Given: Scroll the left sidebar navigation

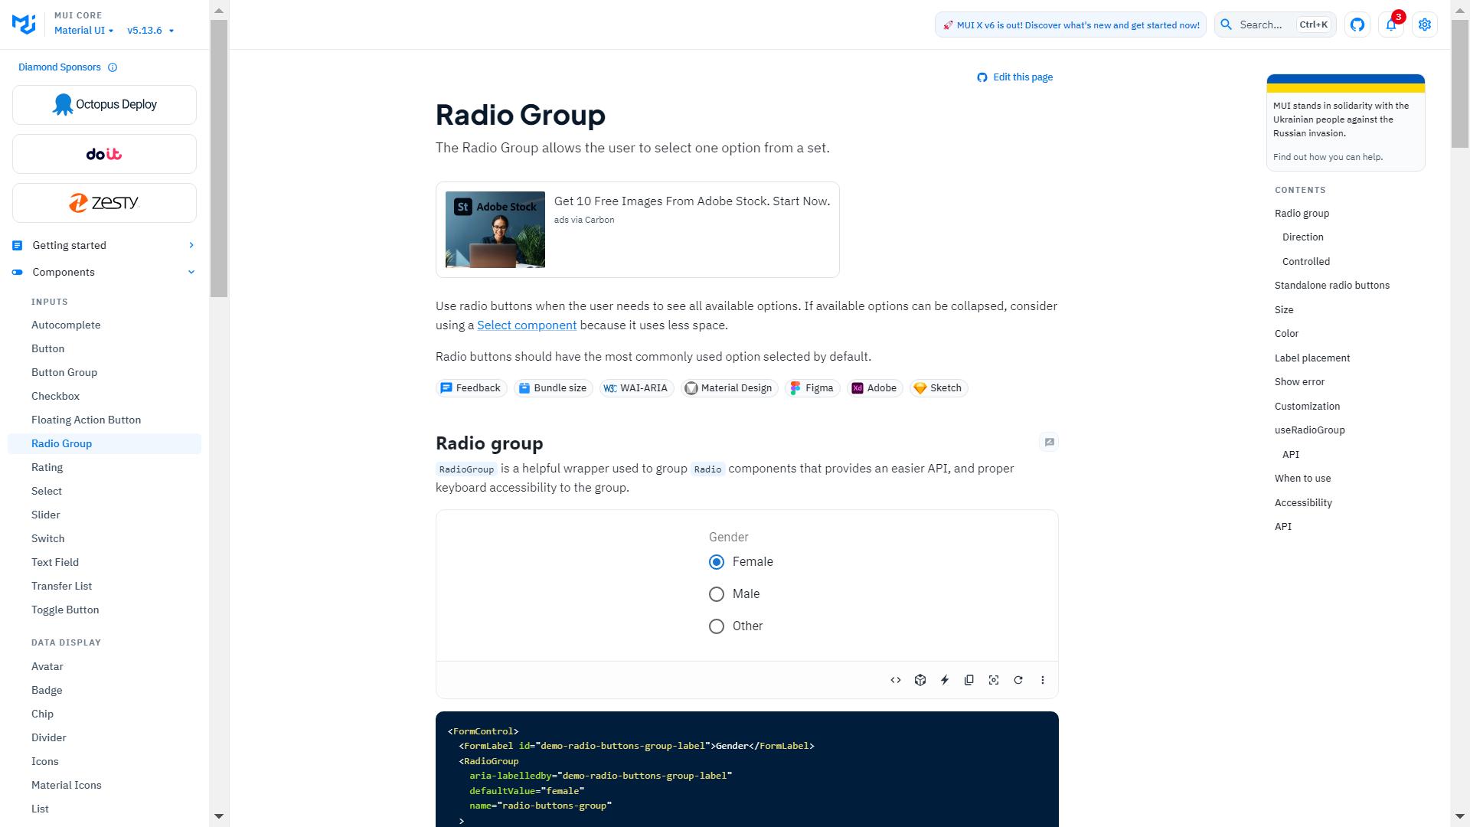Looking at the screenshot, I should click(218, 816).
